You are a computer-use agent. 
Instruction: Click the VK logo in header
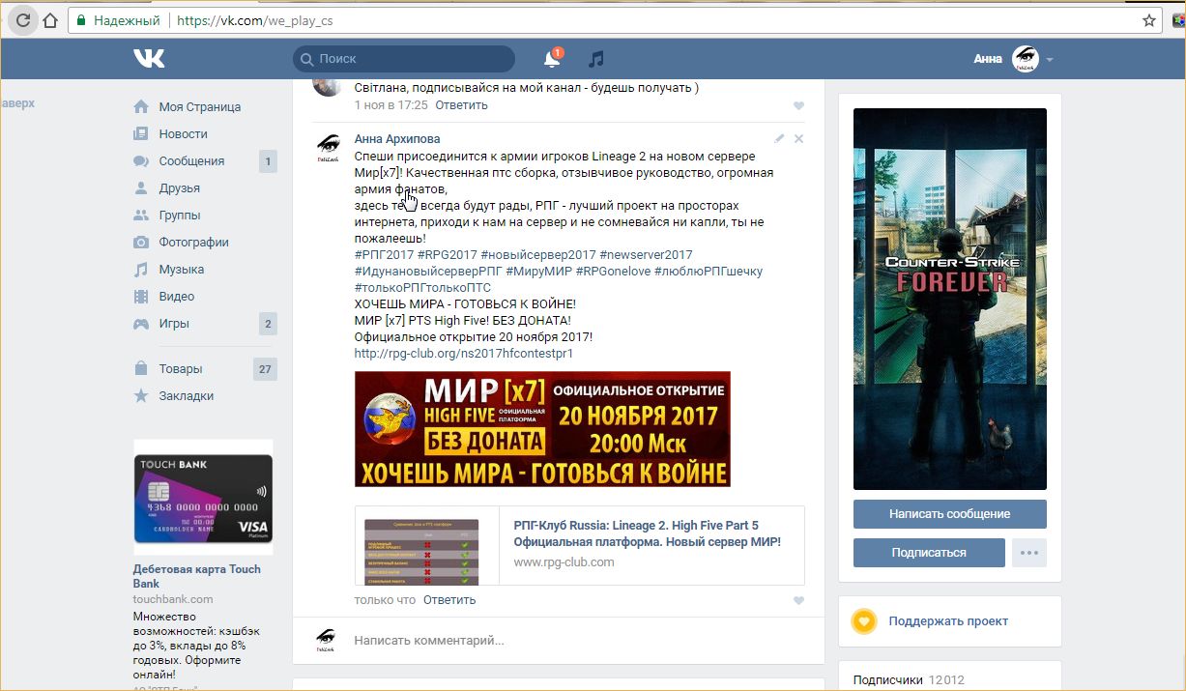click(149, 59)
